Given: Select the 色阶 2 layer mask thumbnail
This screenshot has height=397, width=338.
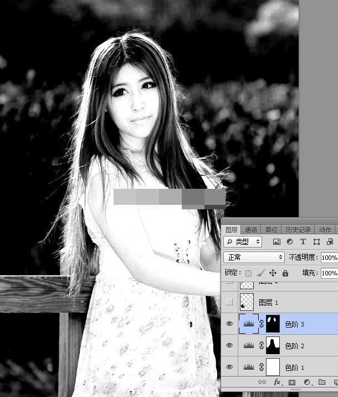Looking at the screenshot, I should click(x=274, y=345).
